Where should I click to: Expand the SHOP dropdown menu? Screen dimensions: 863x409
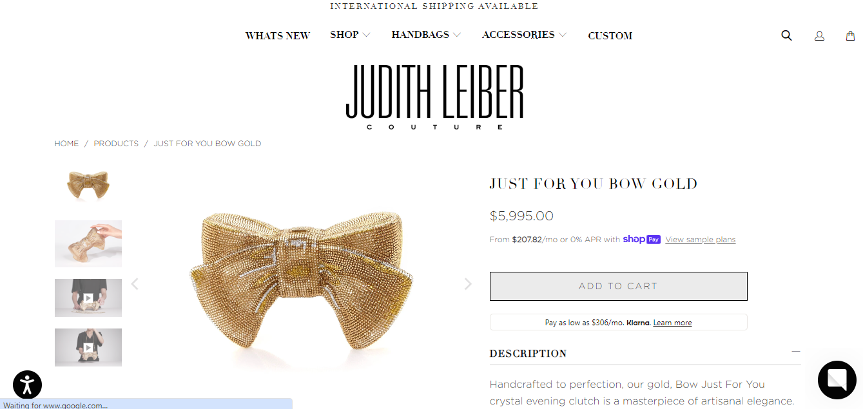(350, 35)
